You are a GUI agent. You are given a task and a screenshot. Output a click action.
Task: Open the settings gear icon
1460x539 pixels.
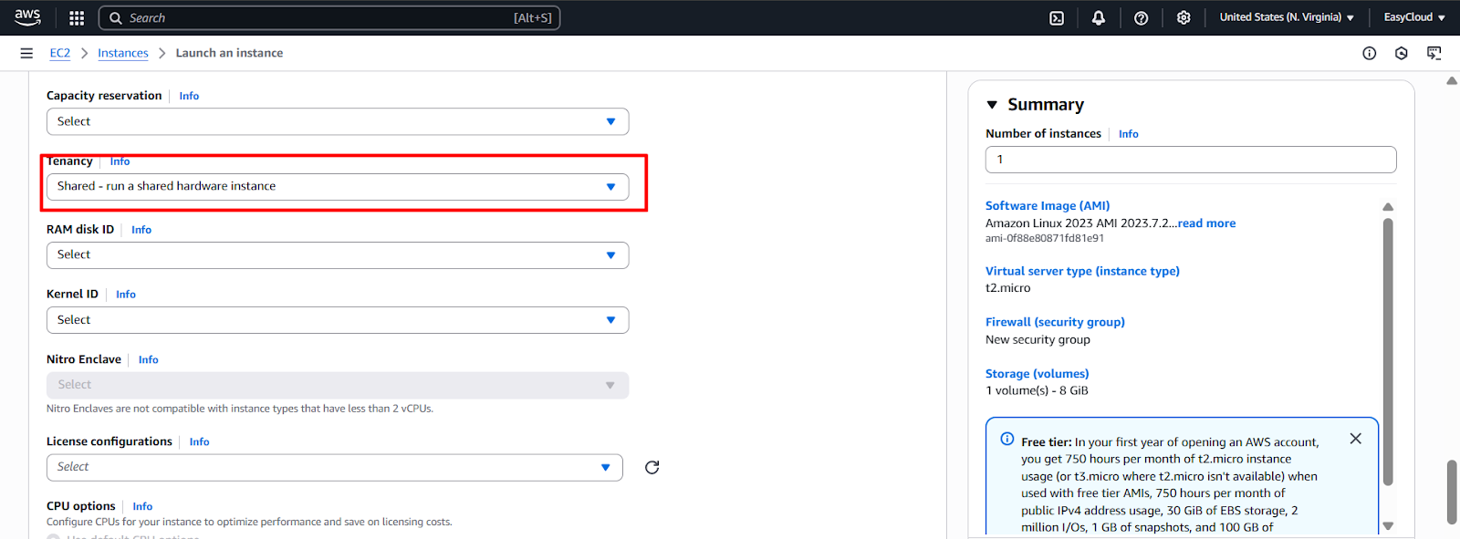[1184, 17]
